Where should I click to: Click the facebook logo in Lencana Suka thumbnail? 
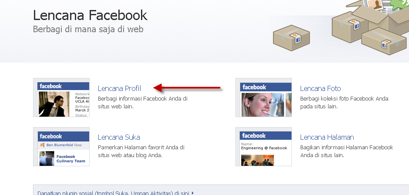(51, 136)
